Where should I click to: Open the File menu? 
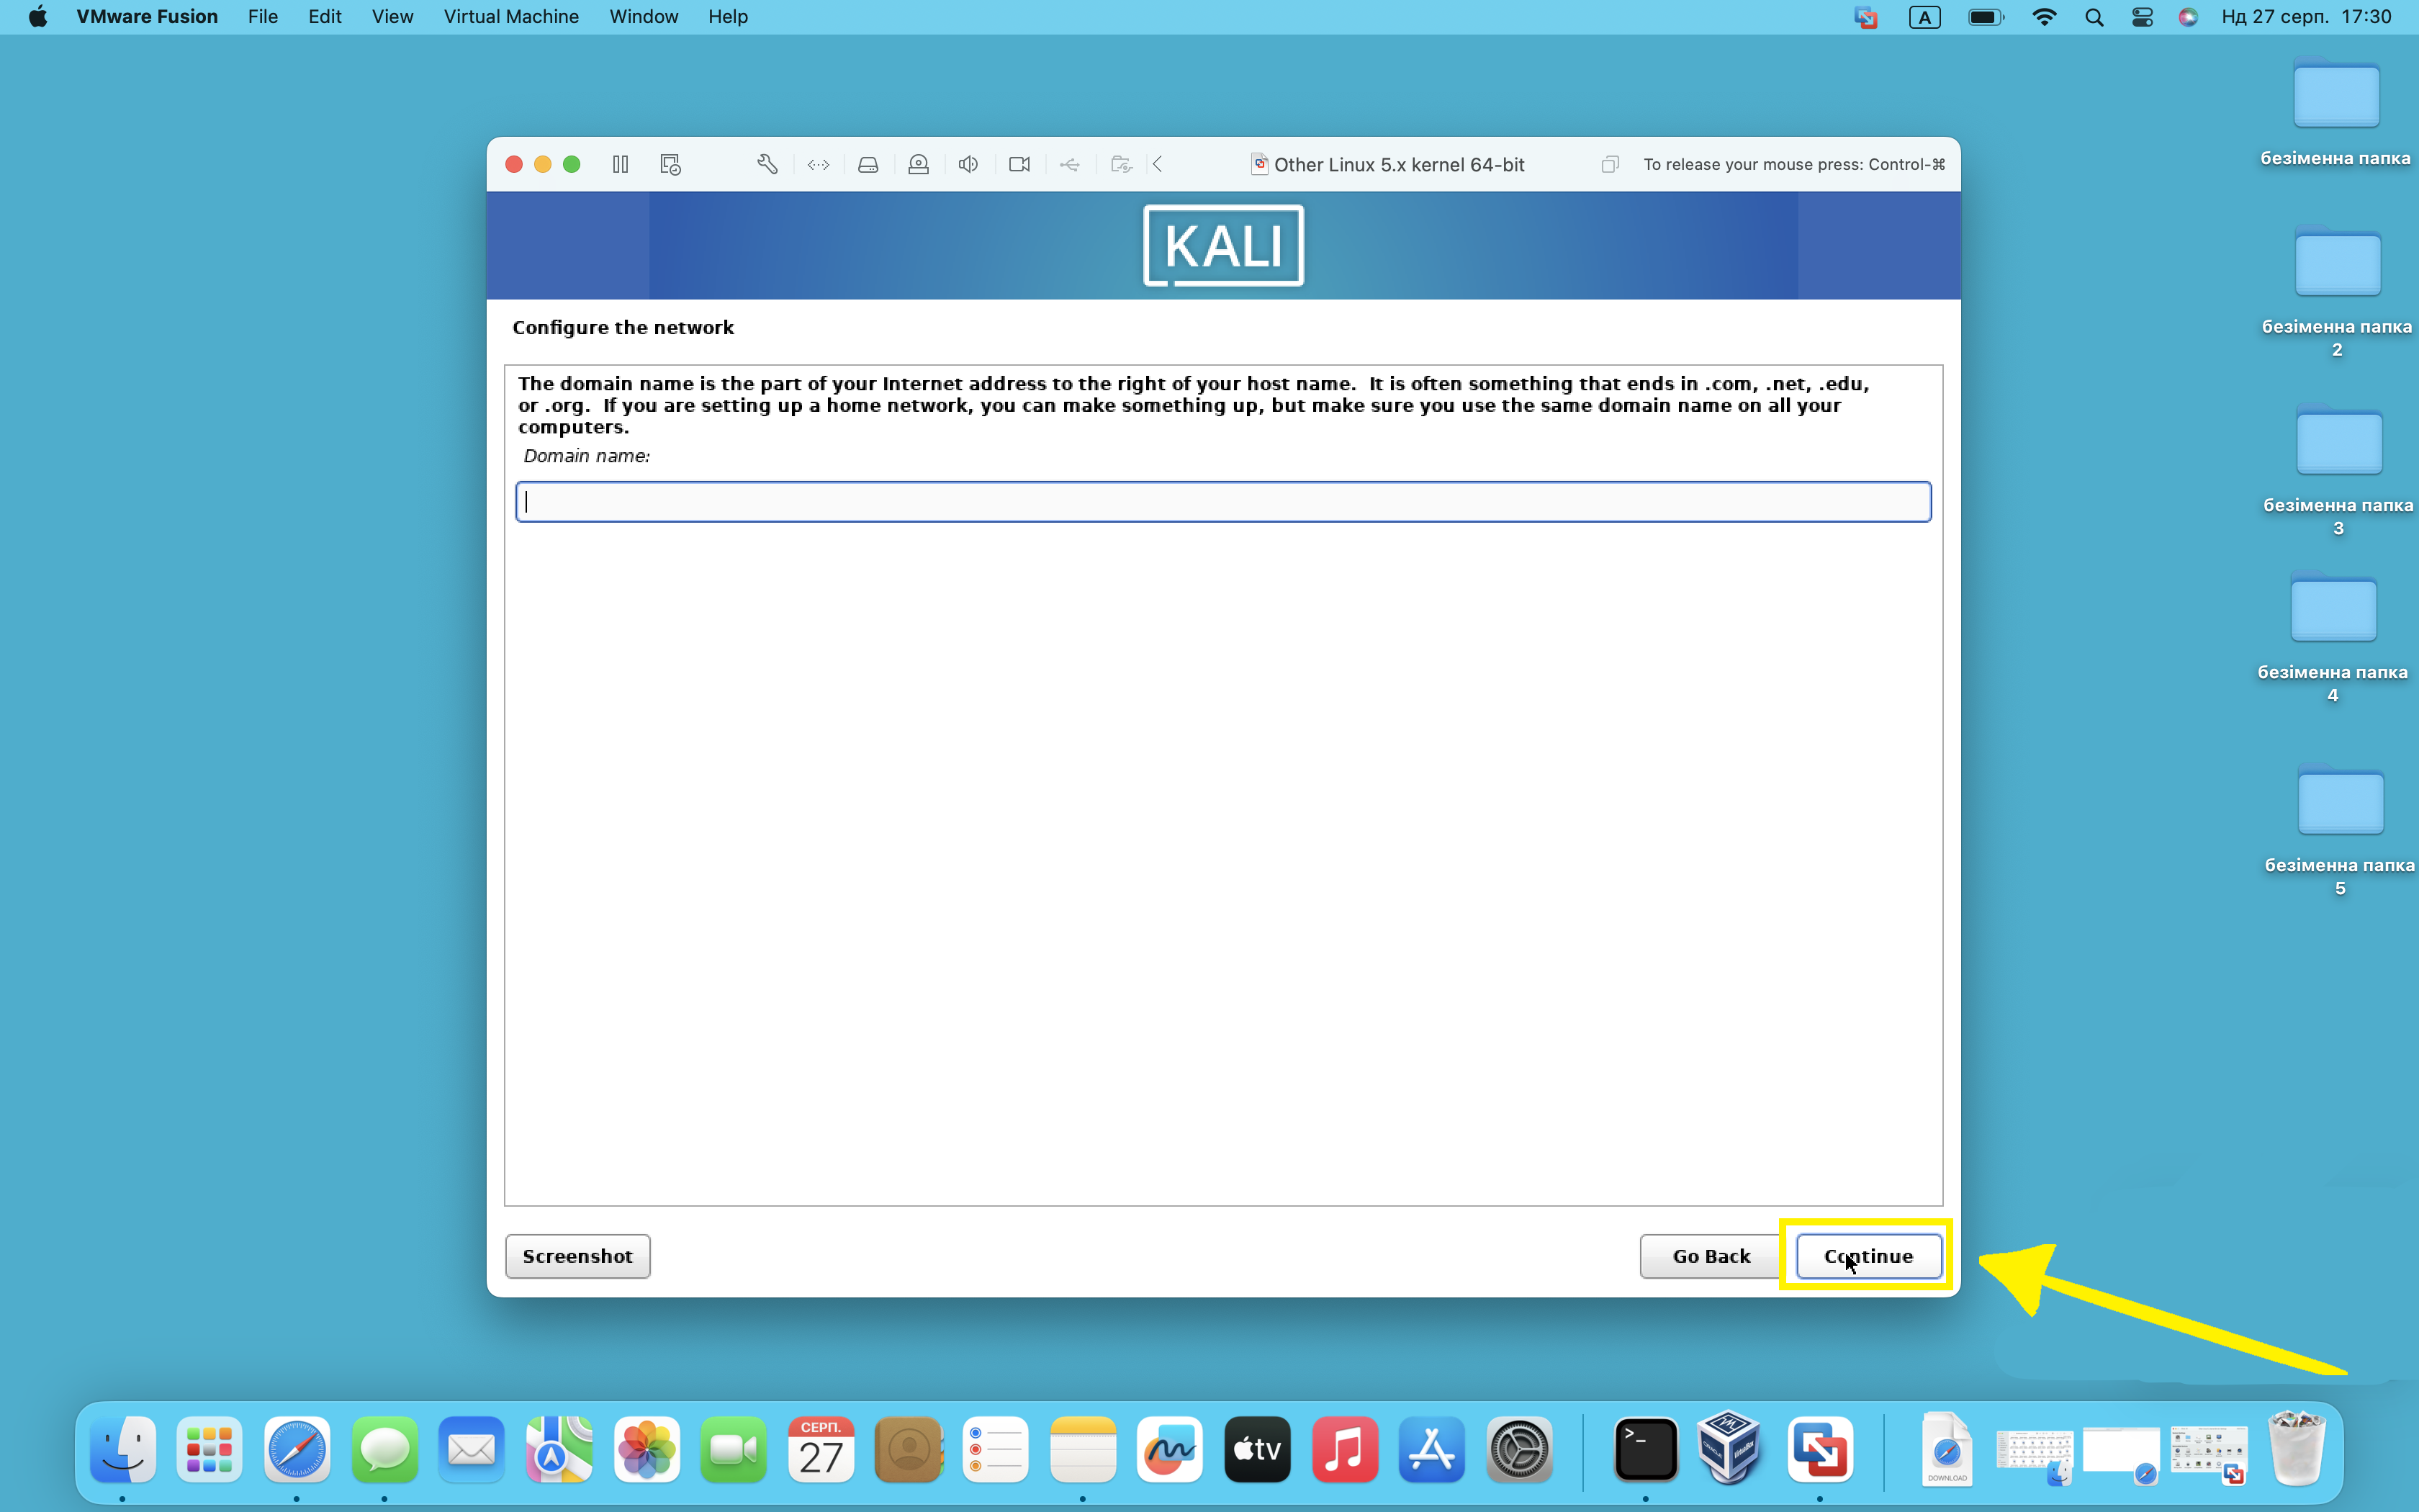(x=263, y=17)
